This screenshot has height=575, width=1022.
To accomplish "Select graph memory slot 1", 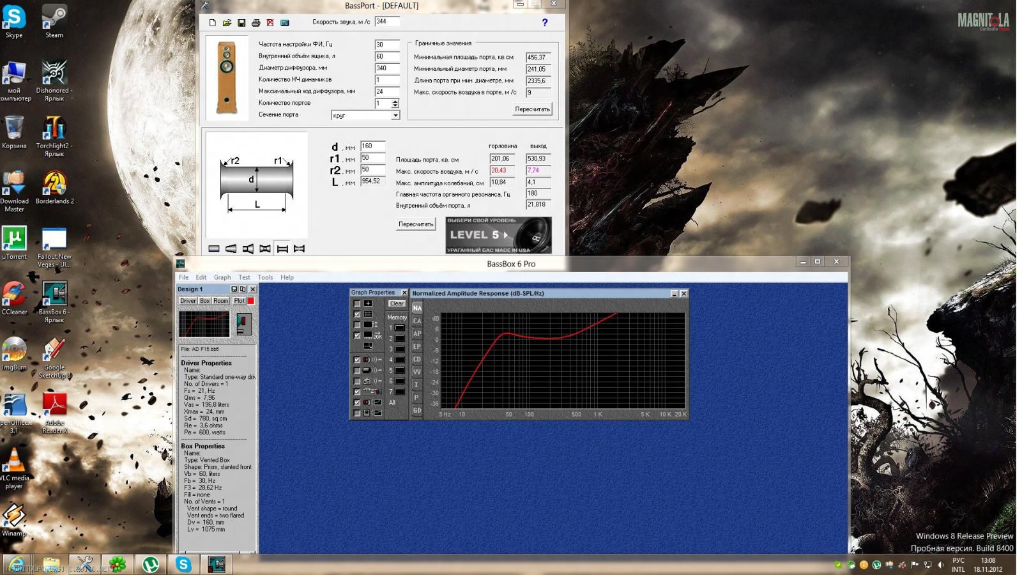I will coord(400,328).
